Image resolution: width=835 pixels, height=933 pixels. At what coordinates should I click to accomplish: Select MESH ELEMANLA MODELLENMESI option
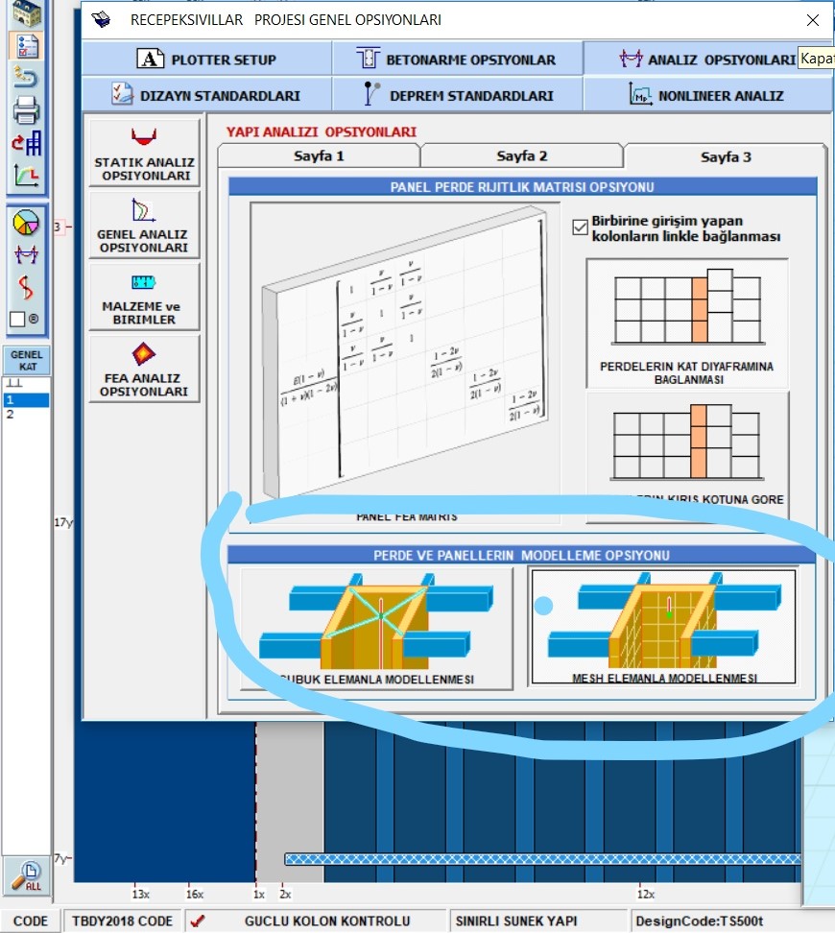click(x=662, y=626)
